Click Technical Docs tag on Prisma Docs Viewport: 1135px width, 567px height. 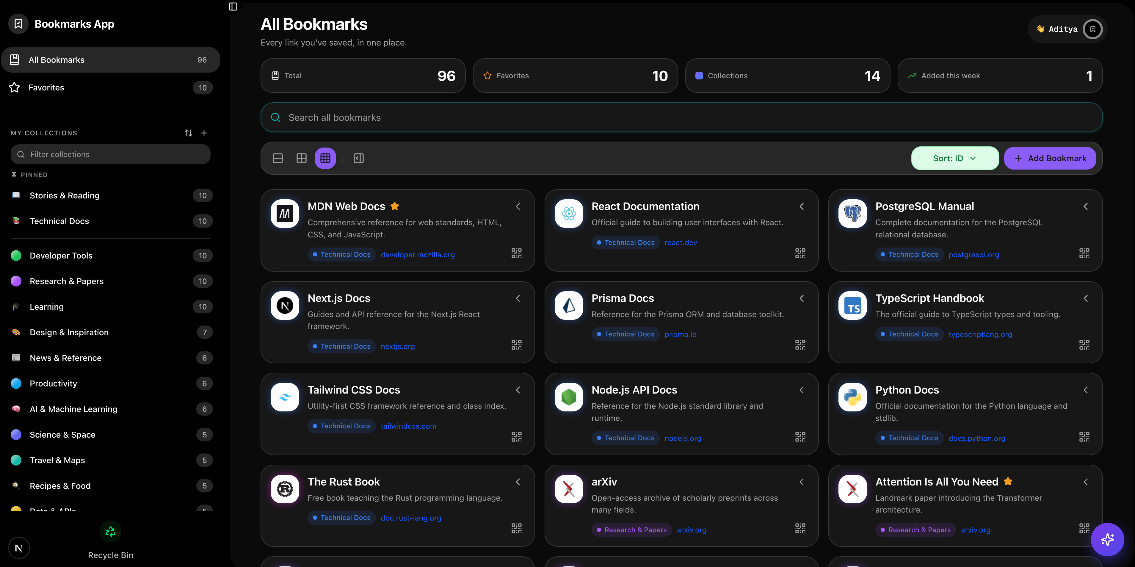click(625, 334)
